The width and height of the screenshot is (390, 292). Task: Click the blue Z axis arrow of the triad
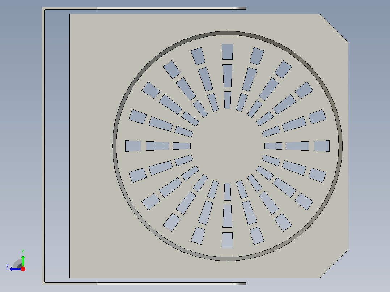coord(15,269)
